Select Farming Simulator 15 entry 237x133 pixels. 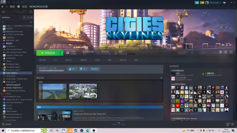14,114
